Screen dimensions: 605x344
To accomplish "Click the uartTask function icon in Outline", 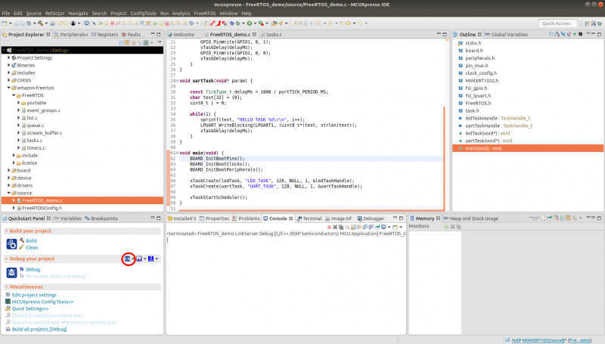I will tap(459, 140).
